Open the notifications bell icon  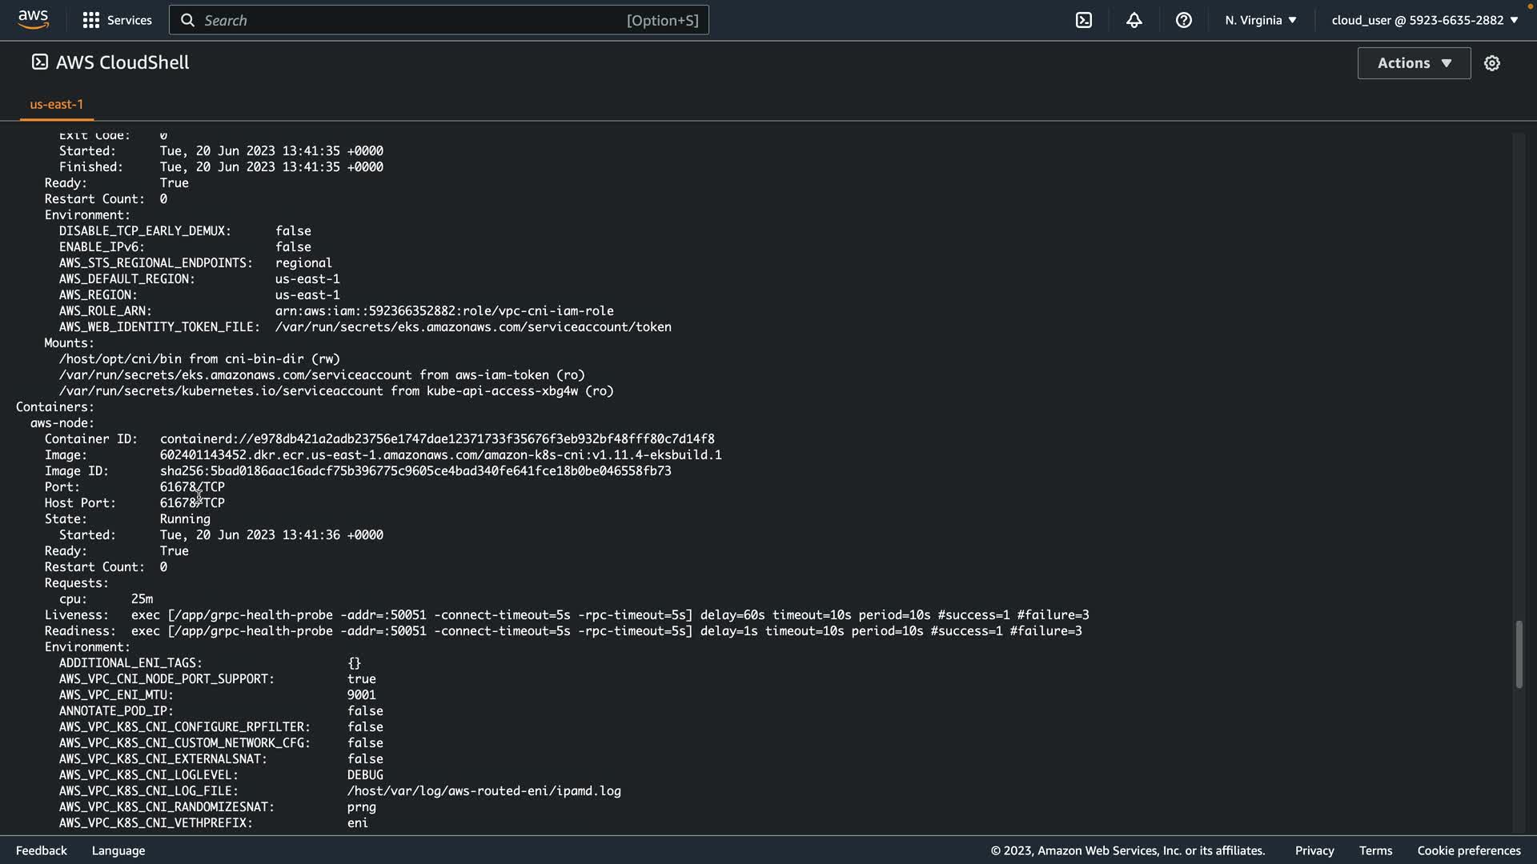point(1134,20)
